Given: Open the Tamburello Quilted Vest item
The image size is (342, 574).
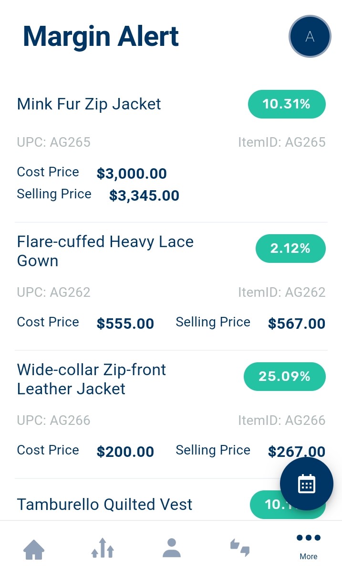Looking at the screenshot, I should click(104, 504).
